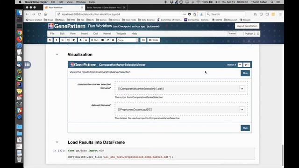The width and height of the screenshot is (299, 168).
Task: Restart the kernel using the circular arrow icon
Action: point(108,40)
